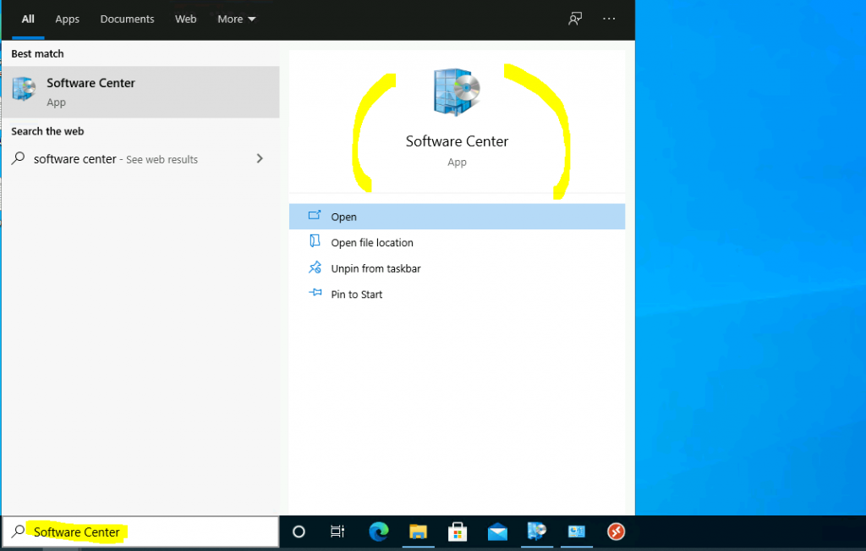Screen dimensions: 866x551
Task: Click pinned Software Center taskbar icon
Action: [x=536, y=531]
